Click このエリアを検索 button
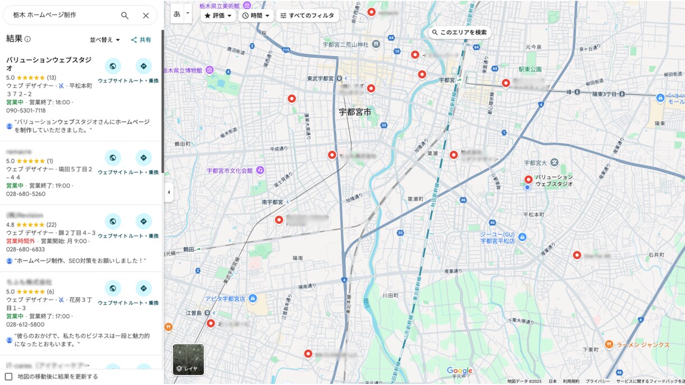The width and height of the screenshot is (685, 385). [459, 33]
